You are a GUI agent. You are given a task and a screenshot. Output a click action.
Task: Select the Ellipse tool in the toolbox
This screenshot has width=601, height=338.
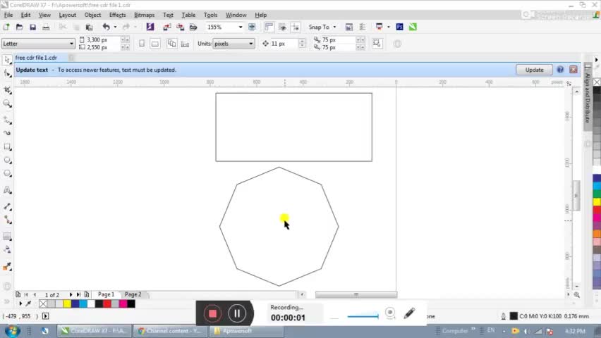coord(8,161)
